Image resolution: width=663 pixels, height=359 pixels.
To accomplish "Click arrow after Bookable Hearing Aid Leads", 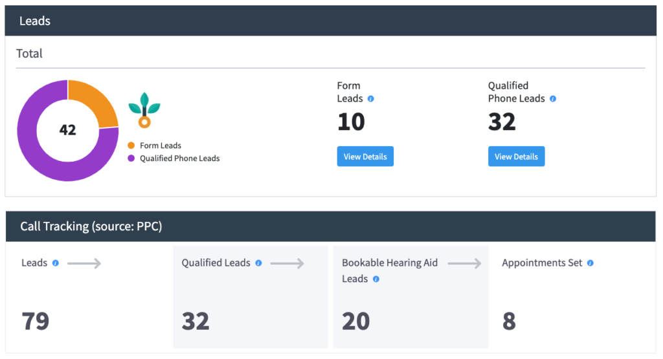I will point(464,263).
